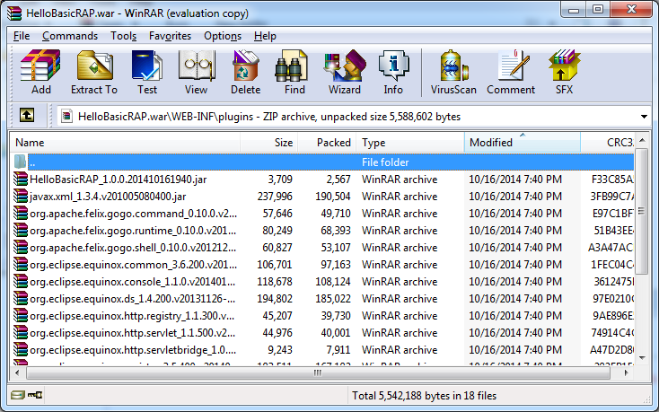Click icon of org.apache.felix.gogo.runtime jar
Image resolution: width=659 pixels, height=412 pixels.
(x=21, y=230)
